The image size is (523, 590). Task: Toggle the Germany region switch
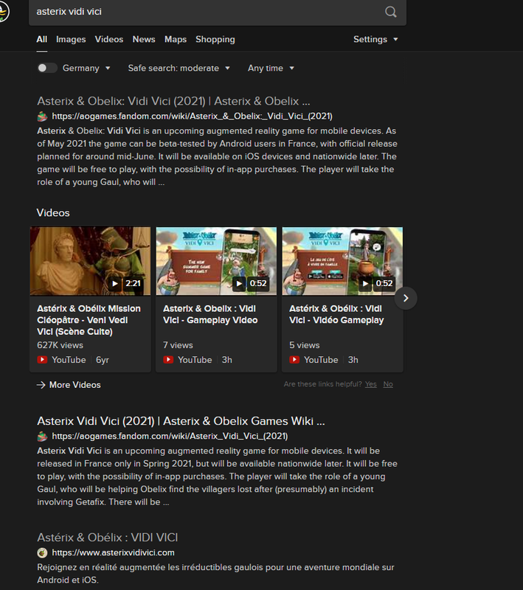click(x=47, y=68)
